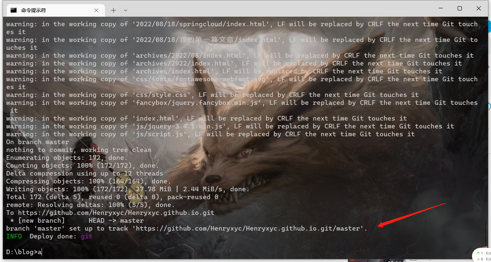Close the 命令提示符 tab
The width and height of the screenshot is (491, 262).
pos(96,10)
